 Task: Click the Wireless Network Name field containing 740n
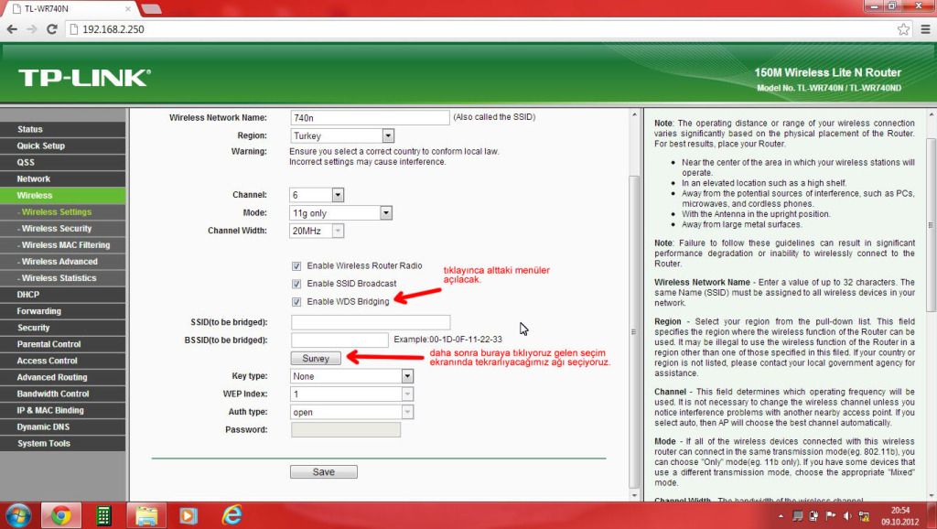coord(370,118)
